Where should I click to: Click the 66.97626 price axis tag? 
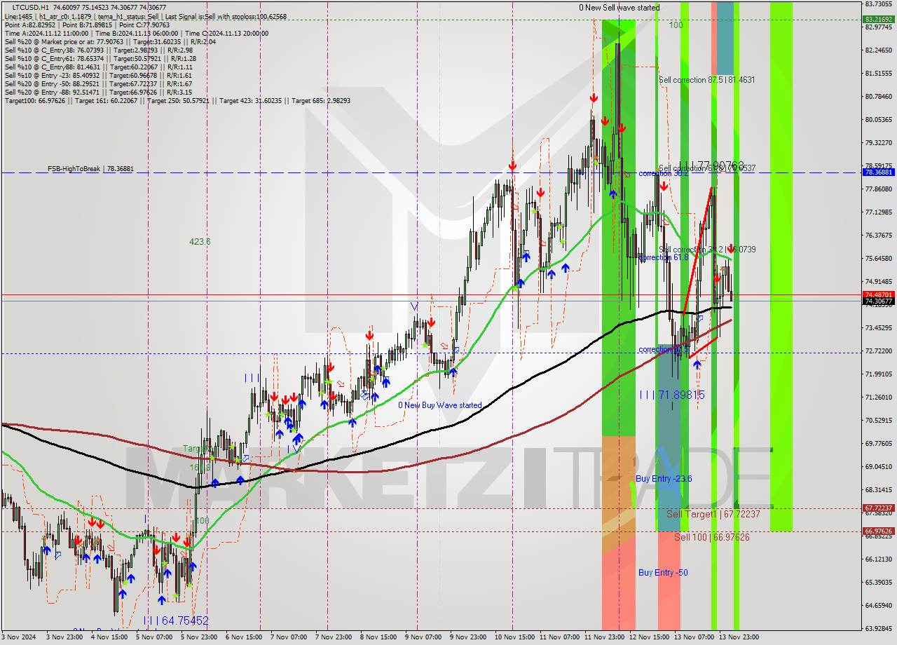pos(878,531)
